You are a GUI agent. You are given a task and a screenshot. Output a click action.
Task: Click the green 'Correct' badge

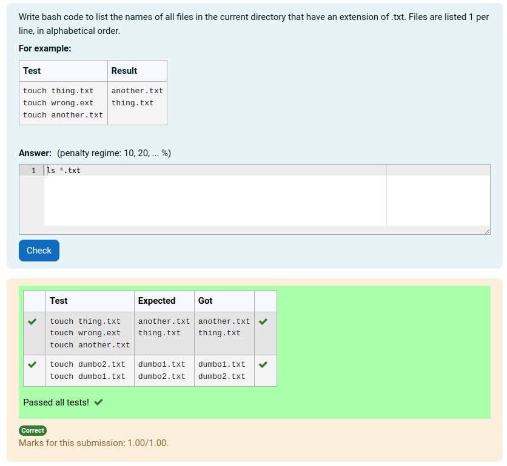pyautogui.click(x=33, y=430)
